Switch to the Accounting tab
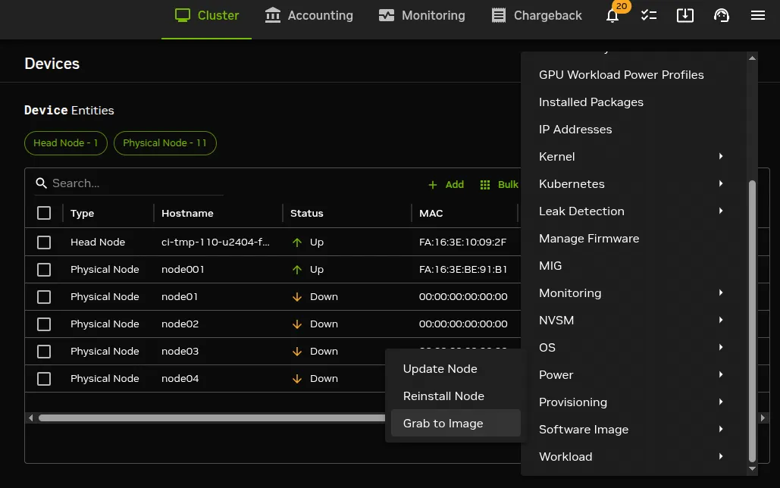Image resolution: width=780 pixels, height=488 pixels. coord(309,16)
